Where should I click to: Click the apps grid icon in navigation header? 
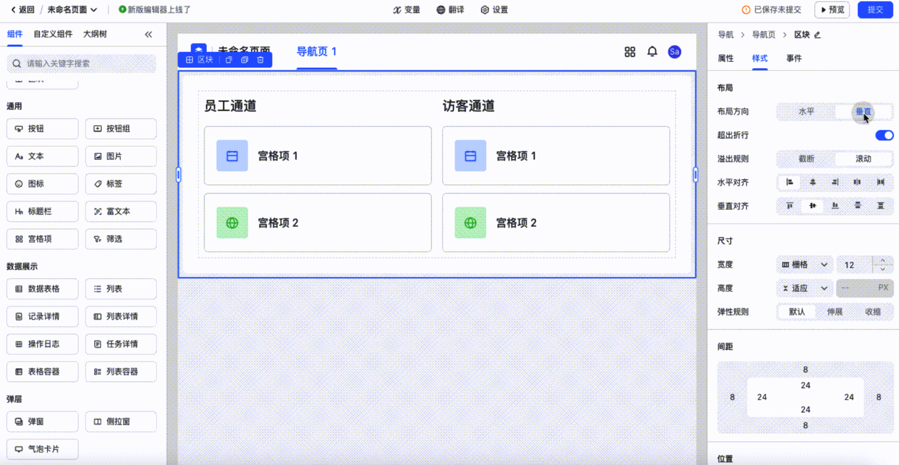[x=630, y=52]
